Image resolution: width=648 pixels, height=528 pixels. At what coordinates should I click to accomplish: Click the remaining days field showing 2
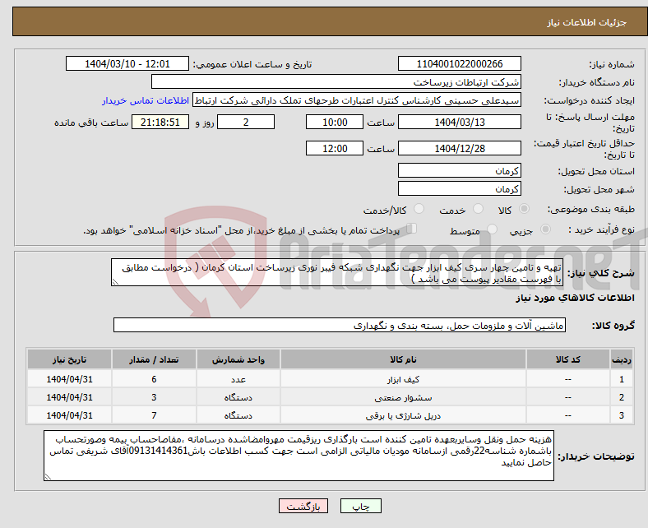[x=246, y=123]
